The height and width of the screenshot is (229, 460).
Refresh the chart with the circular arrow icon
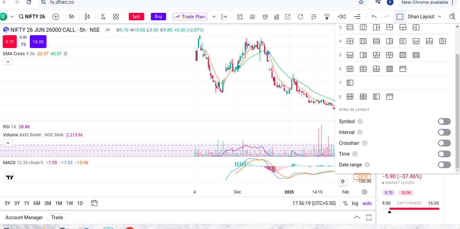point(300,17)
